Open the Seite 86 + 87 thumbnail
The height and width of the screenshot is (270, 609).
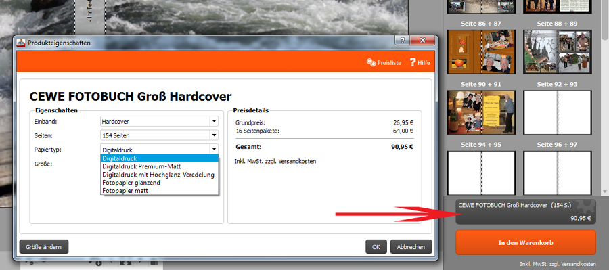[481, 51]
